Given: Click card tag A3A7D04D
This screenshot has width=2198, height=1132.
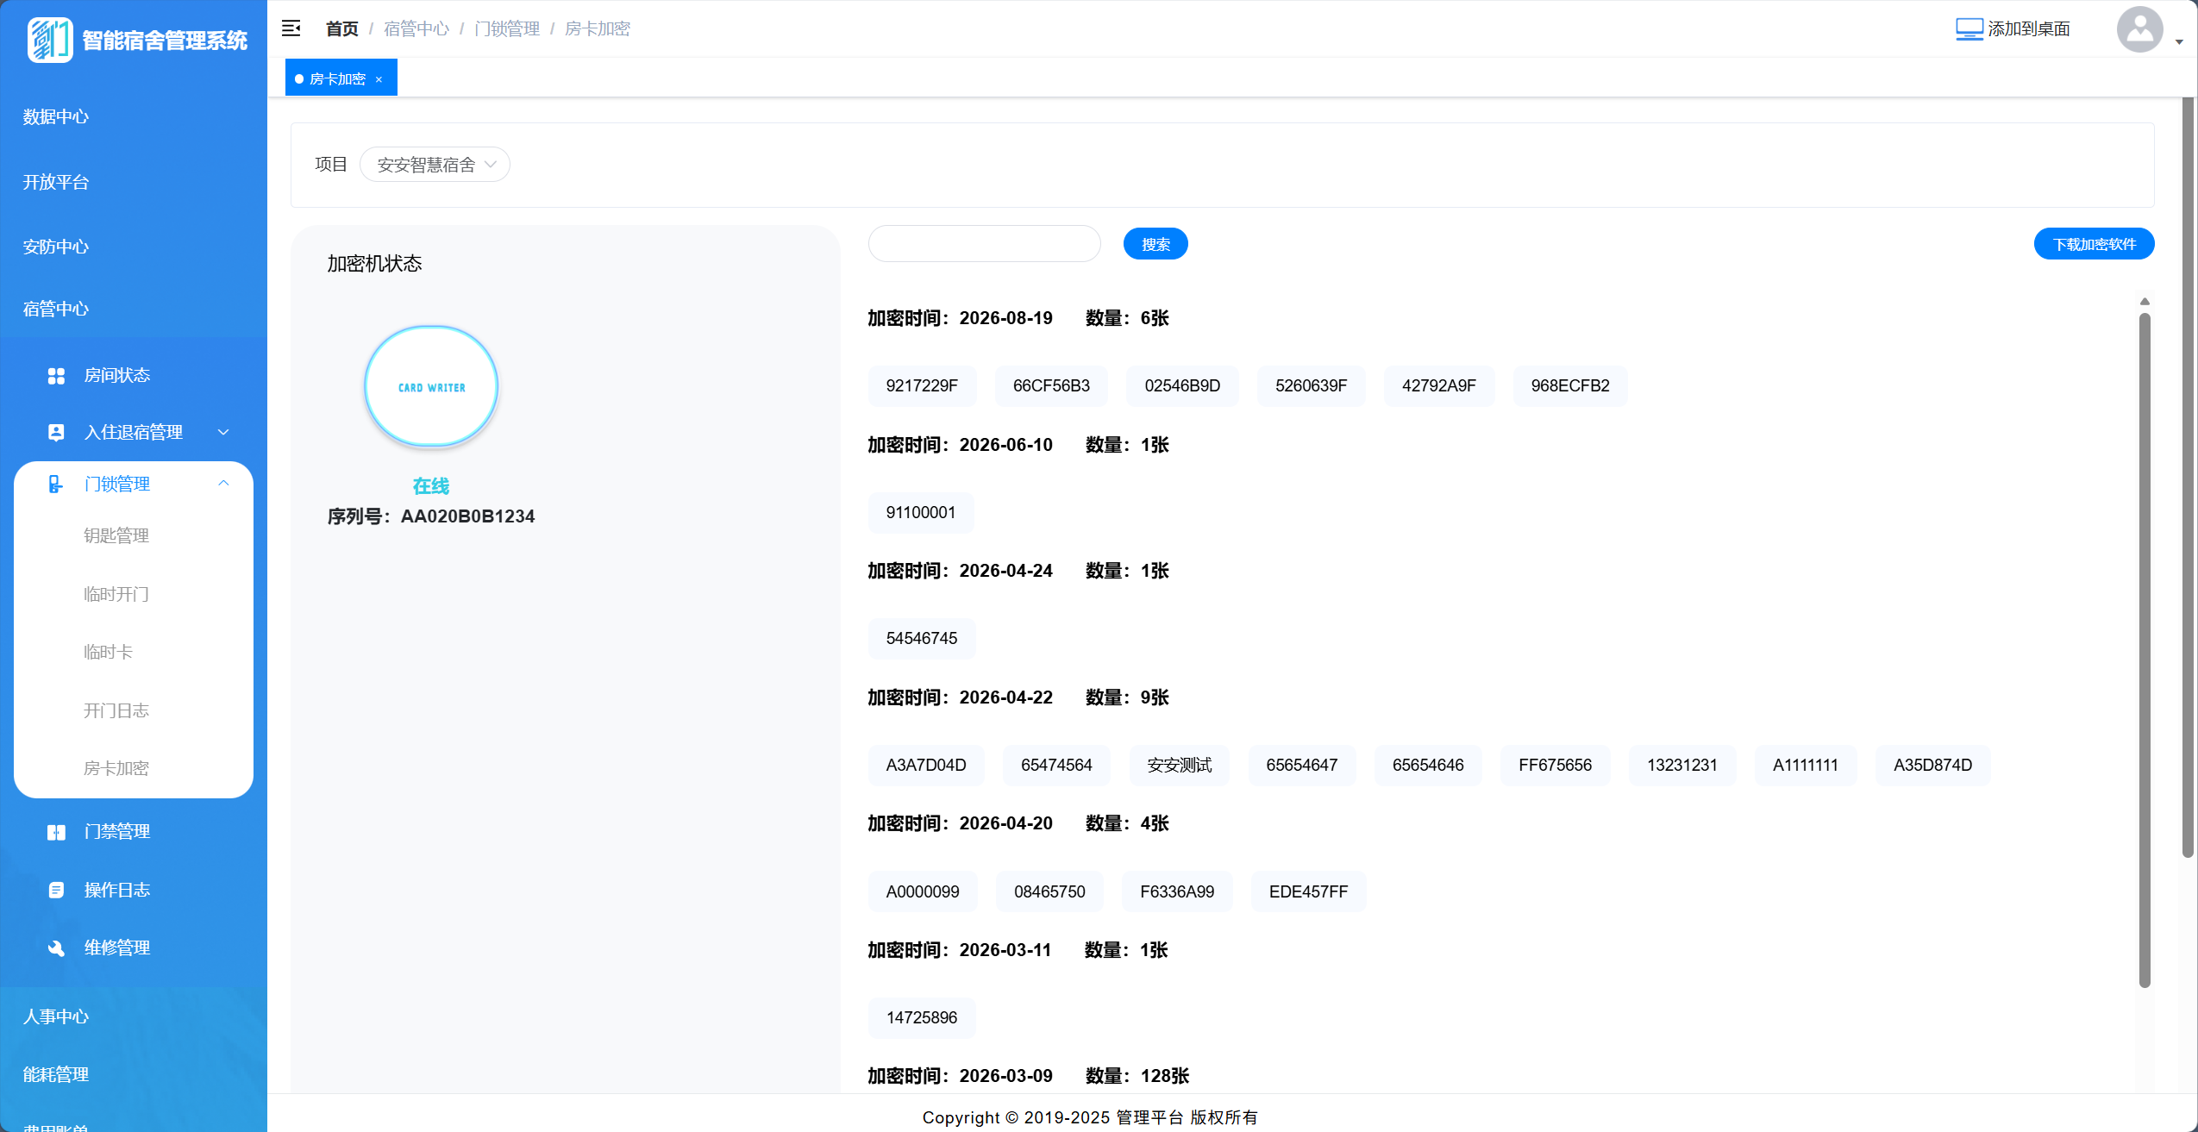Looking at the screenshot, I should click(x=926, y=765).
